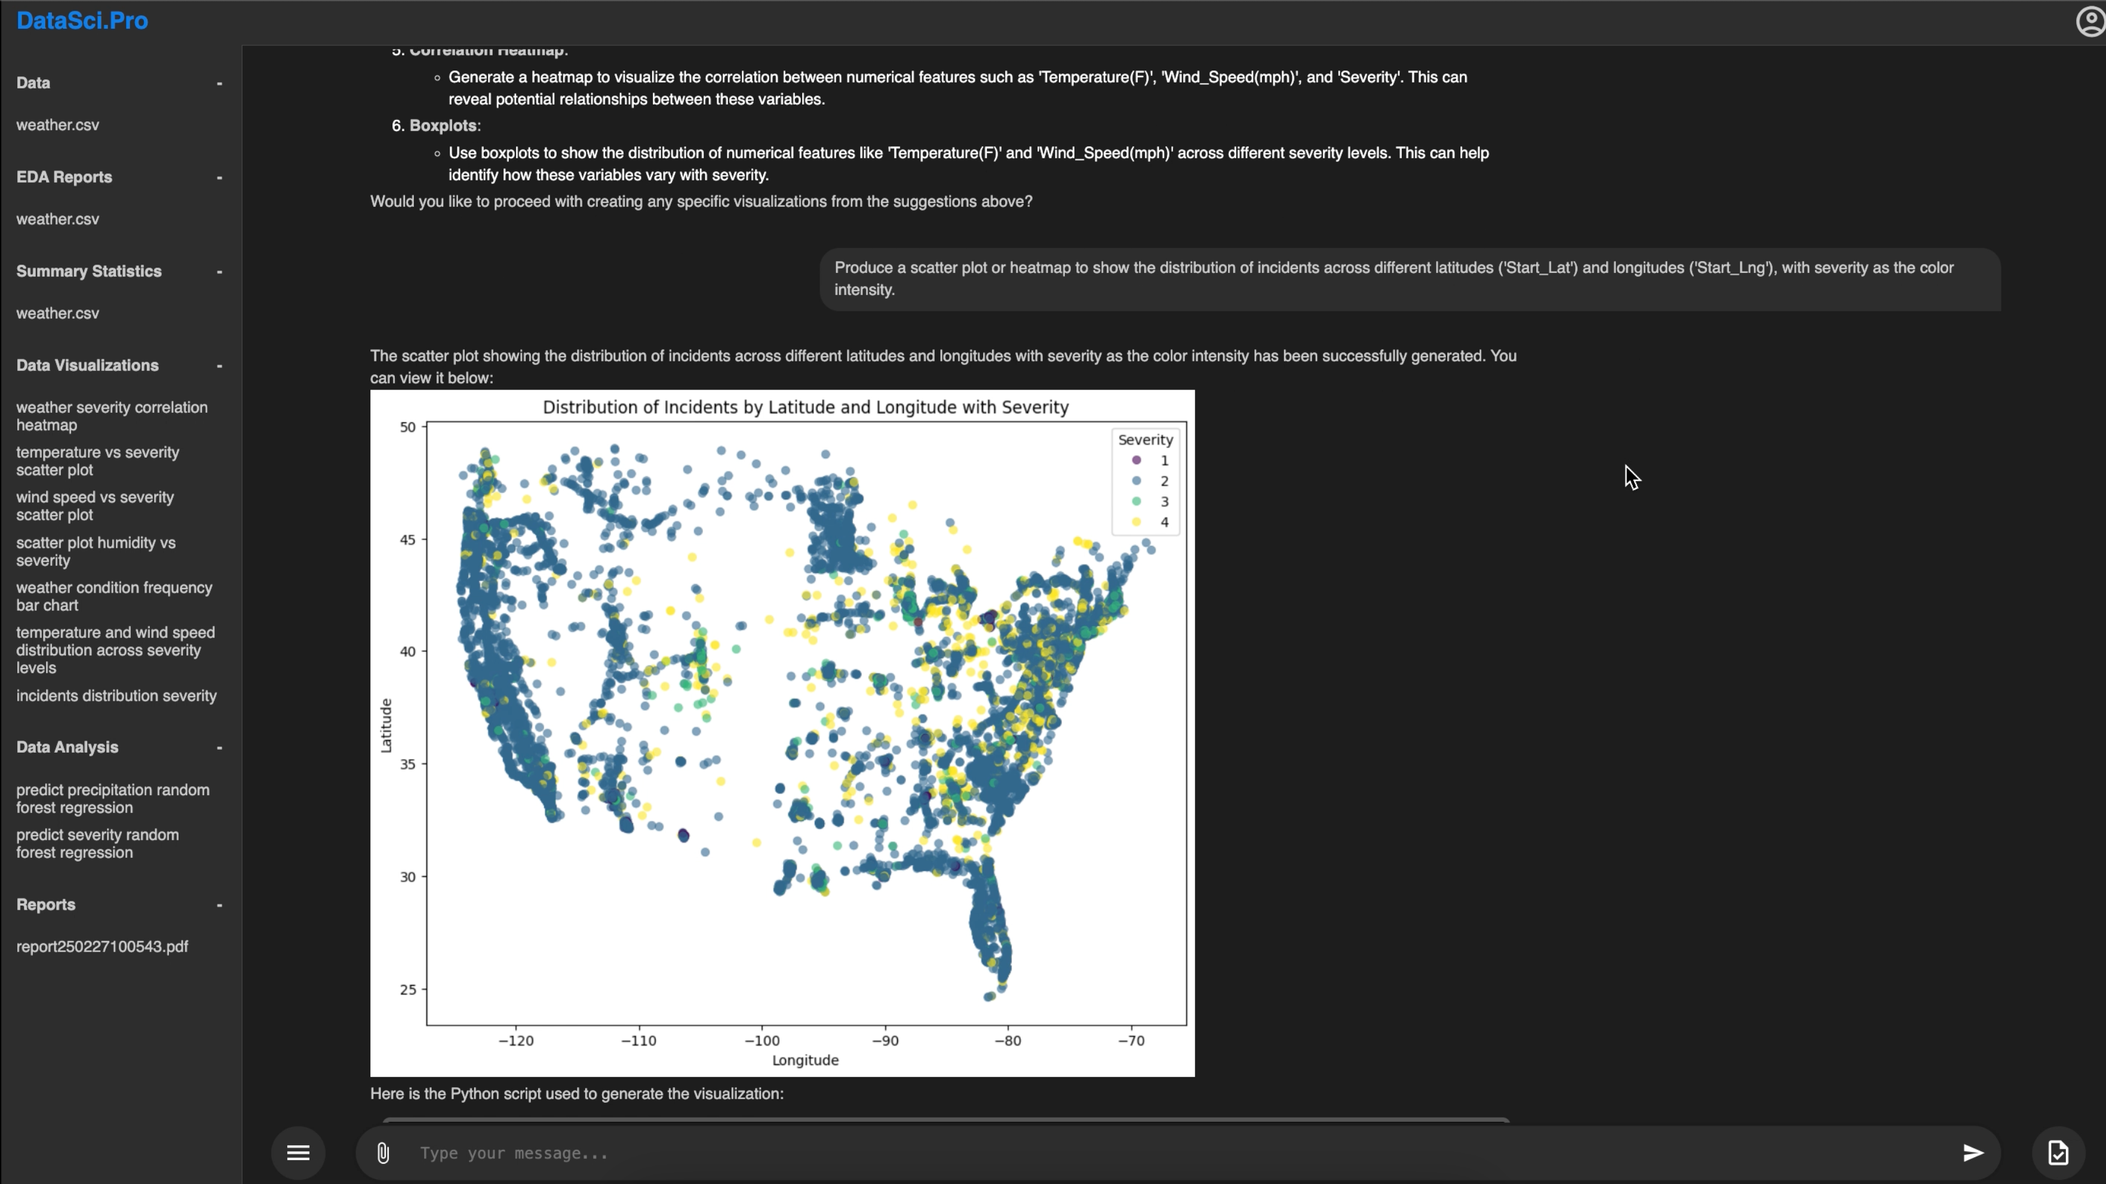
Task: Collapse the Data Analysis section
Action: (219, 747)
